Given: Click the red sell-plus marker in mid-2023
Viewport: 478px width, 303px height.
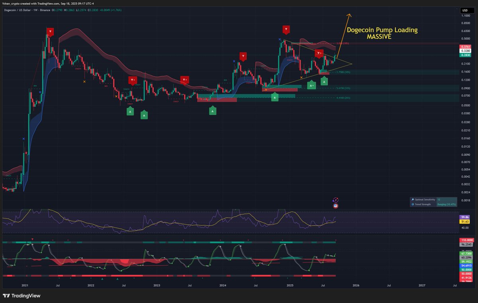Looking at the screenshot, I should 184,80.
